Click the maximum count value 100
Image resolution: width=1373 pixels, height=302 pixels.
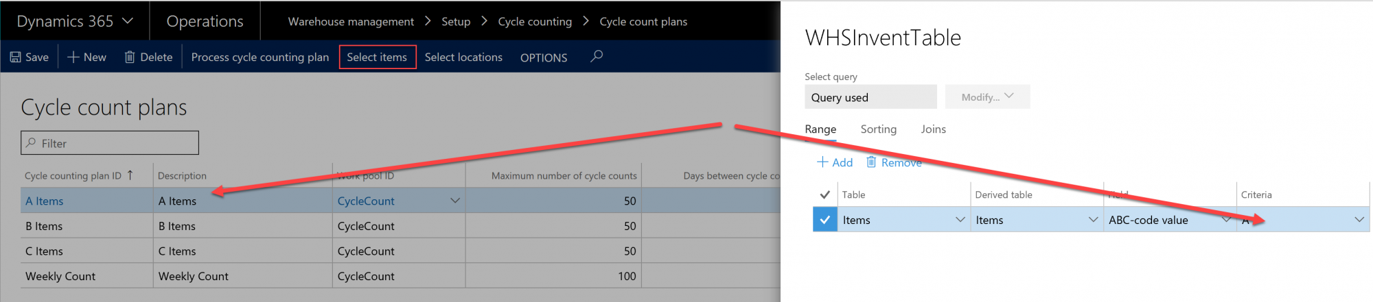pyautogui.click(x=627, y=276)
